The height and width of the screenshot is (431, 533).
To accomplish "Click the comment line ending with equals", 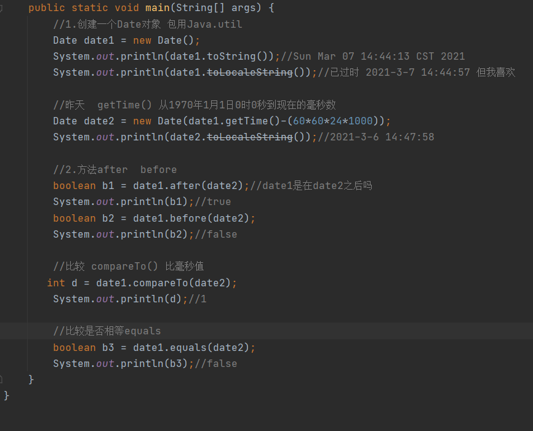I will [x=107, y=331].
